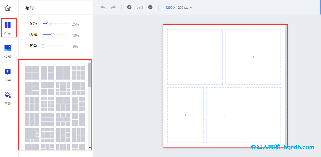Click layout list scrollbar down arrow

tap(90, 148)
